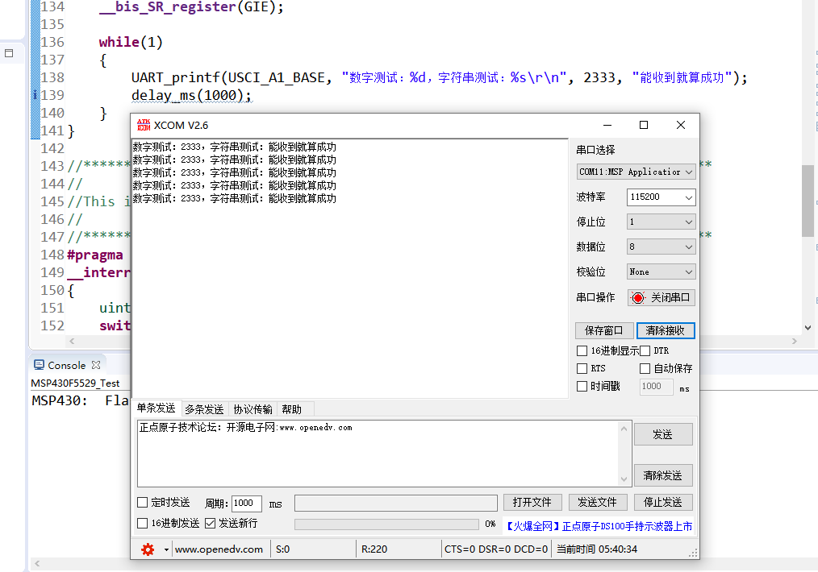Click the minimized view icon in left sidebar
This screenshot has height=572, width=818.
pyautogui.click(x=9, y=53)
